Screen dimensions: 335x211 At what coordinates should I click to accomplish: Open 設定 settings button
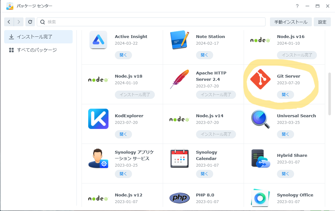[322, 22]
